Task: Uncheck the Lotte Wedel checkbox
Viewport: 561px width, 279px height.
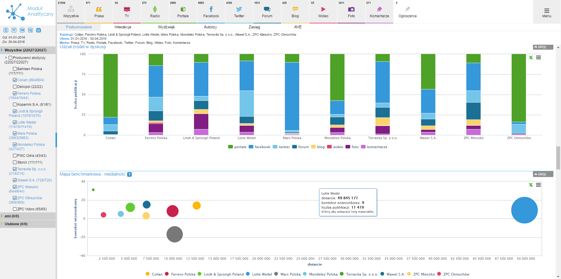Action: click(15, 122)
